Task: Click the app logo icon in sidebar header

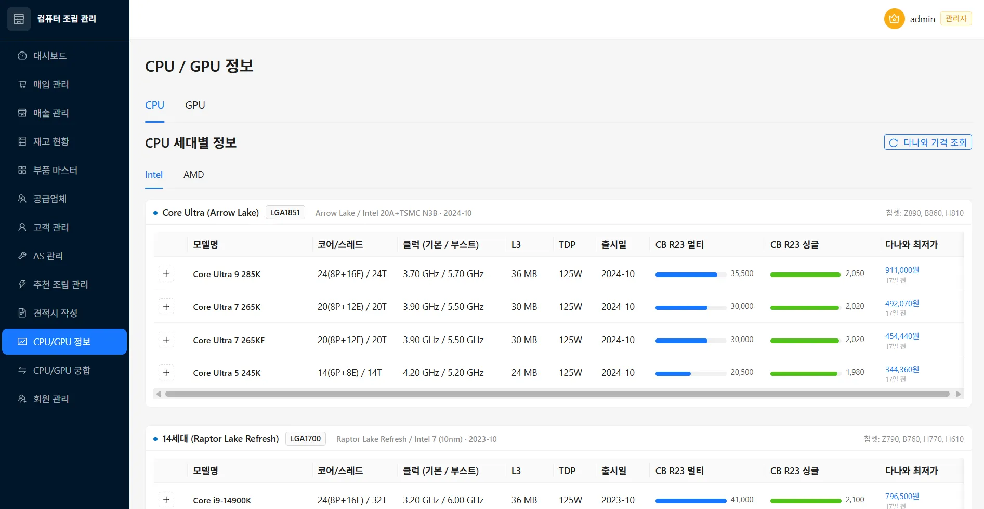Action: coord(19,19)
